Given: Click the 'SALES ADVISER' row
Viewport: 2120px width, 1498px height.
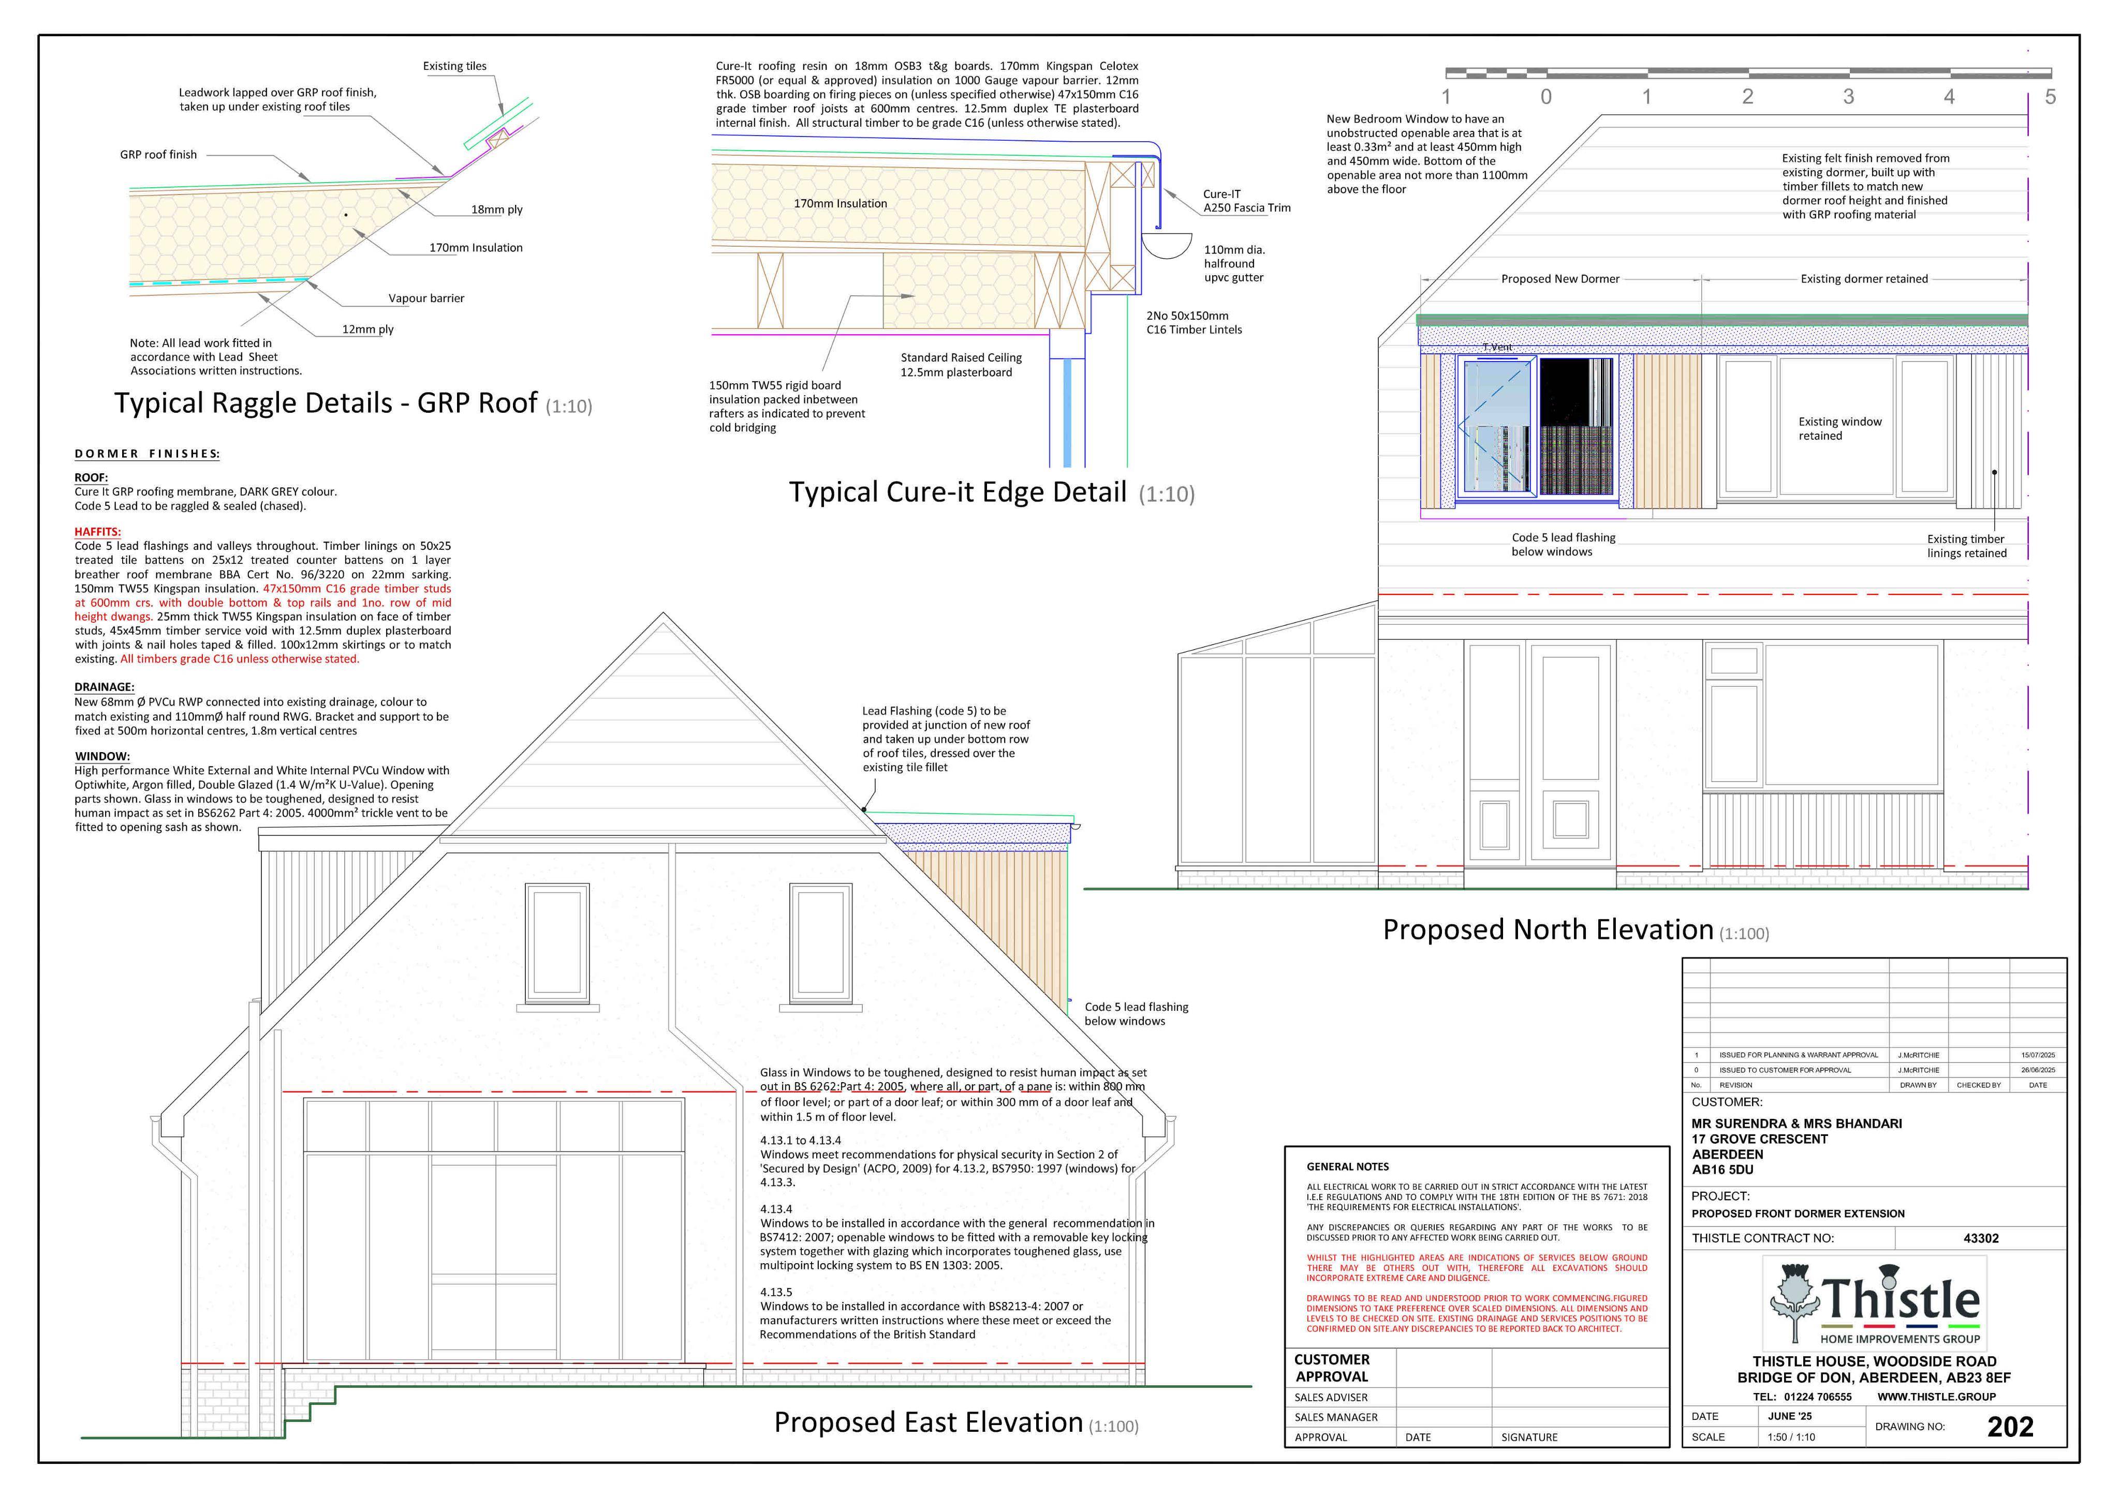Looking at the screenshot, I should 1477,1398.
